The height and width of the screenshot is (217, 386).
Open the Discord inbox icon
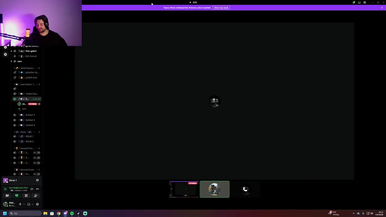point(359,2)
